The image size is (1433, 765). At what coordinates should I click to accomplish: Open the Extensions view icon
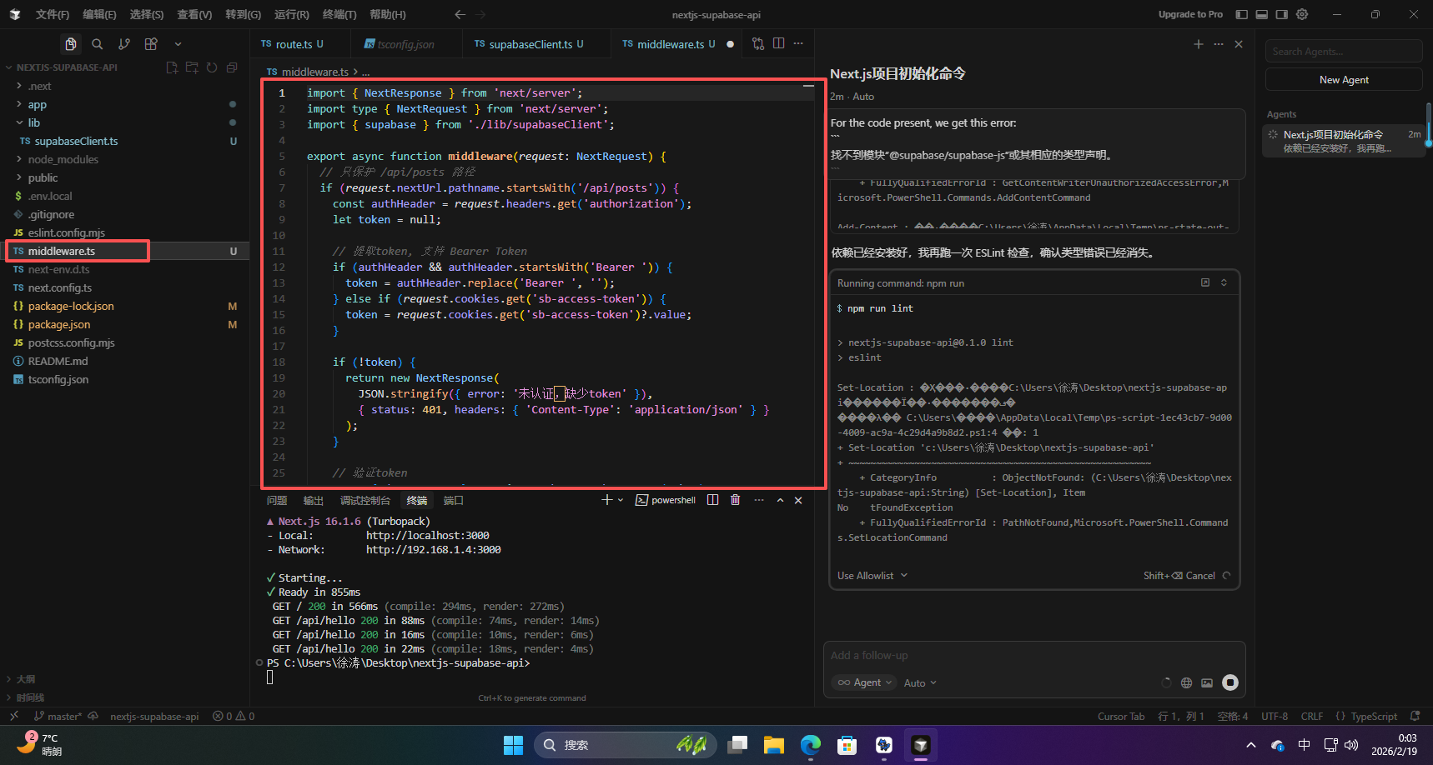tap(151, 44)
